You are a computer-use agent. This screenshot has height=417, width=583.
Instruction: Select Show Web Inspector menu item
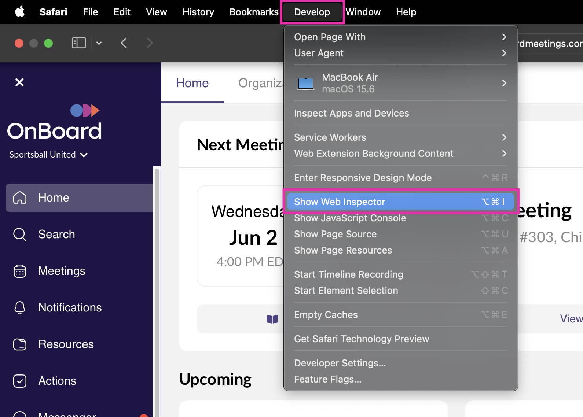pos(401,202)
